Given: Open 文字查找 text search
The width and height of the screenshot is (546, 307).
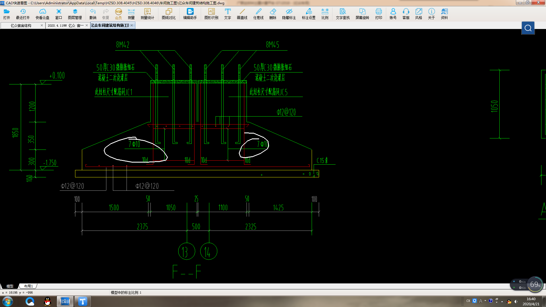Looking at the screenshot, I should pyautogui.click(x=343, y=14).
